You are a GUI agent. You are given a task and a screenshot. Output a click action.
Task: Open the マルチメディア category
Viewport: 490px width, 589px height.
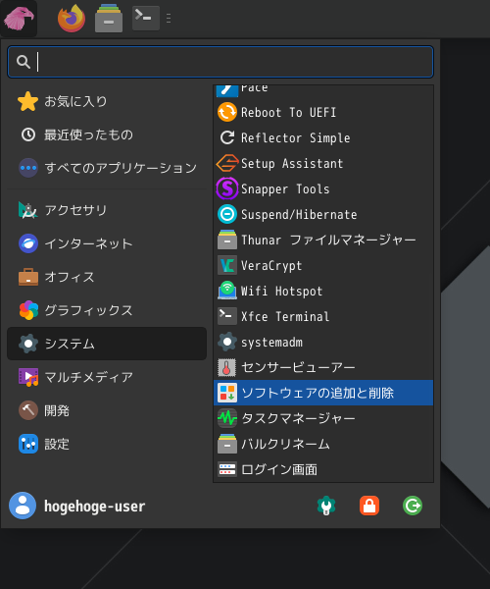(x=107, y=377)
